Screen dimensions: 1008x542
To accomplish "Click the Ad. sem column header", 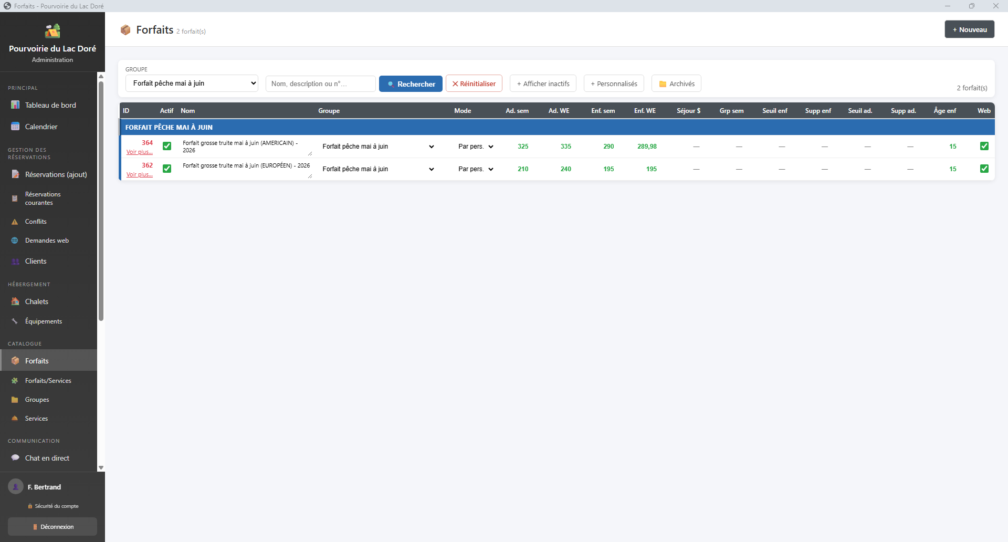I will pos(517,111).
